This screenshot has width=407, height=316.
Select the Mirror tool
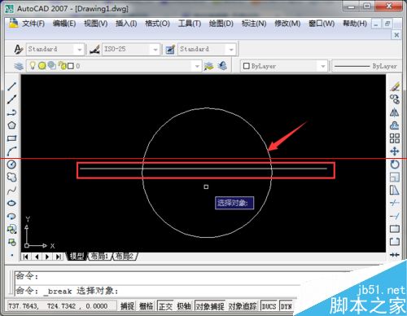395,112
